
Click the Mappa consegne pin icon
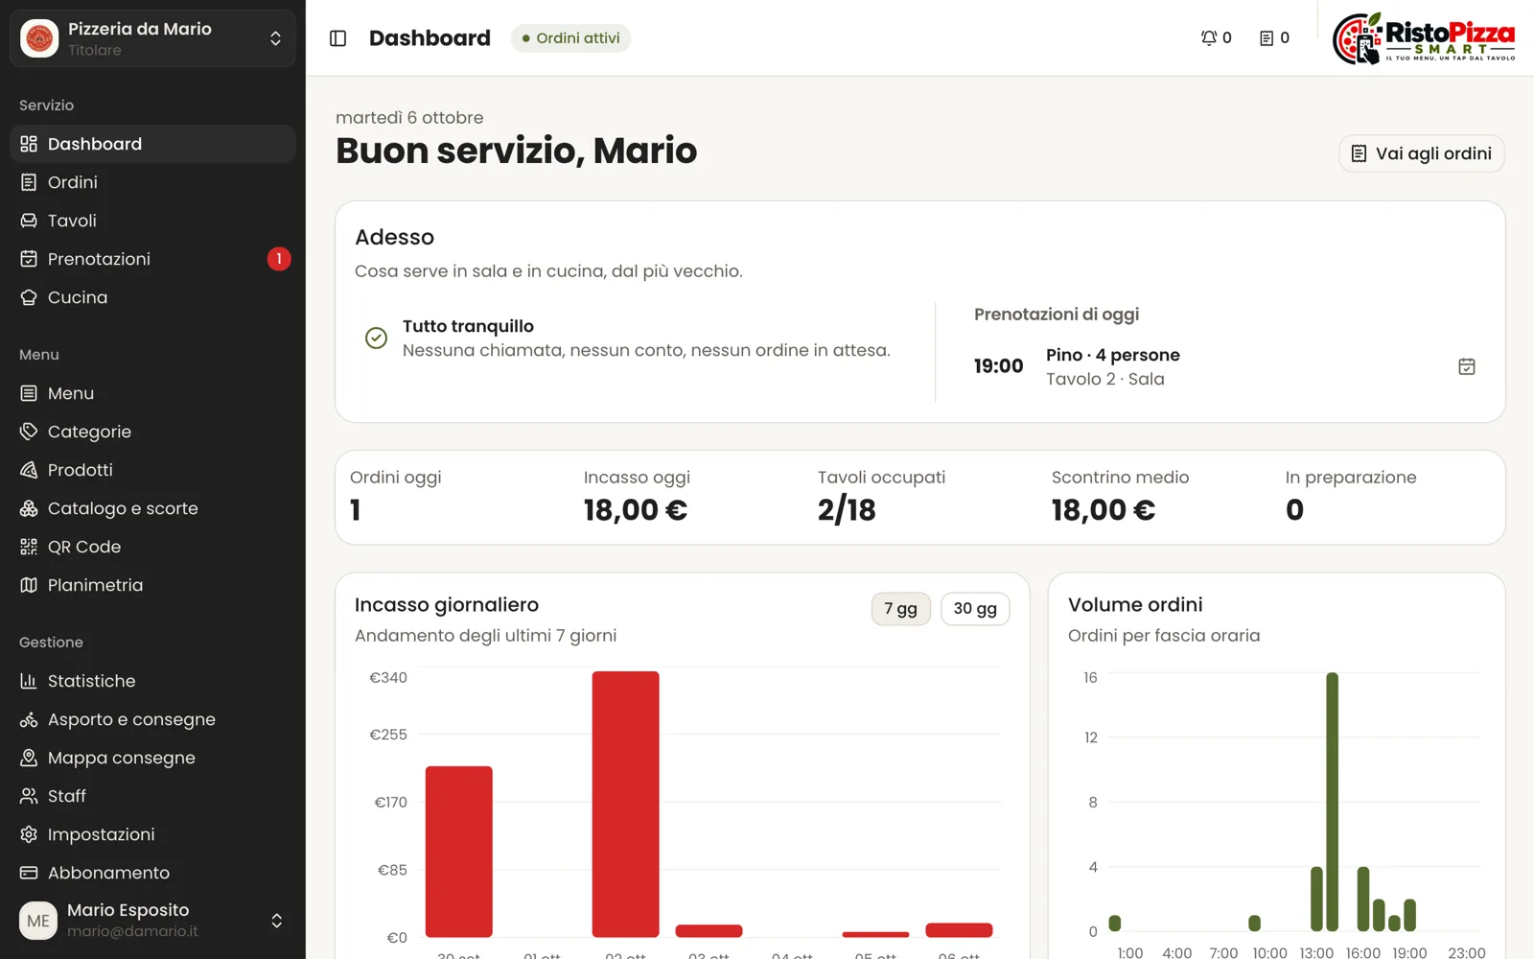click(x=29, y=758)
